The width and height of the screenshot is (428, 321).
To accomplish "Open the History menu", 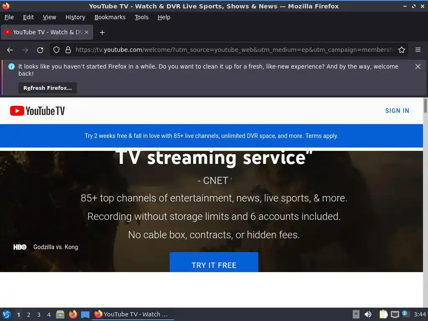I will [x=75, y=17].
